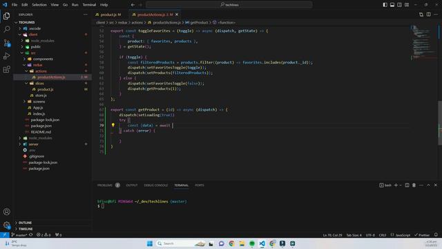442x249 pixels.
Task: Toggle the bottom panel visibility
Action: 392,5
